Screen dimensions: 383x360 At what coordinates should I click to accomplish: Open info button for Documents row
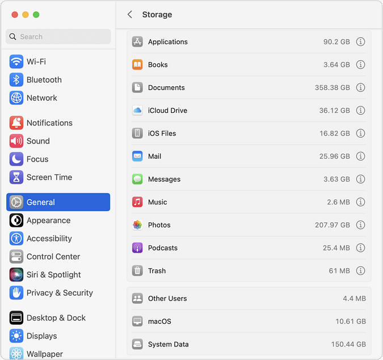(x=360, y=88)
